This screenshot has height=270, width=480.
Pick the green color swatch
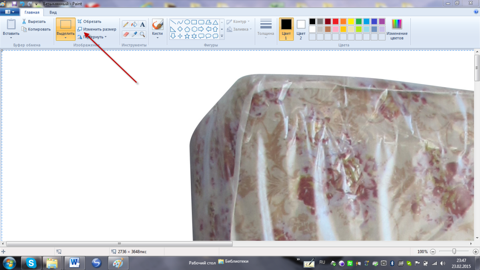(359, 22)
